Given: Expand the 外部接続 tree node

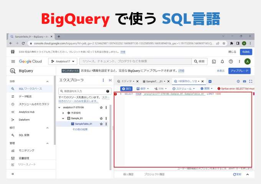Looking at the screenshot, I should pyautogui.click(x=63, y=113).
